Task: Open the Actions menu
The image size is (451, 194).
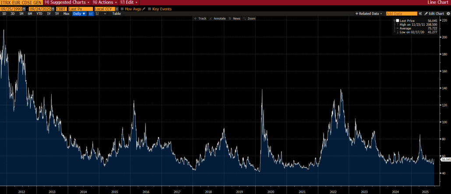Action: (x=103, y=3)
